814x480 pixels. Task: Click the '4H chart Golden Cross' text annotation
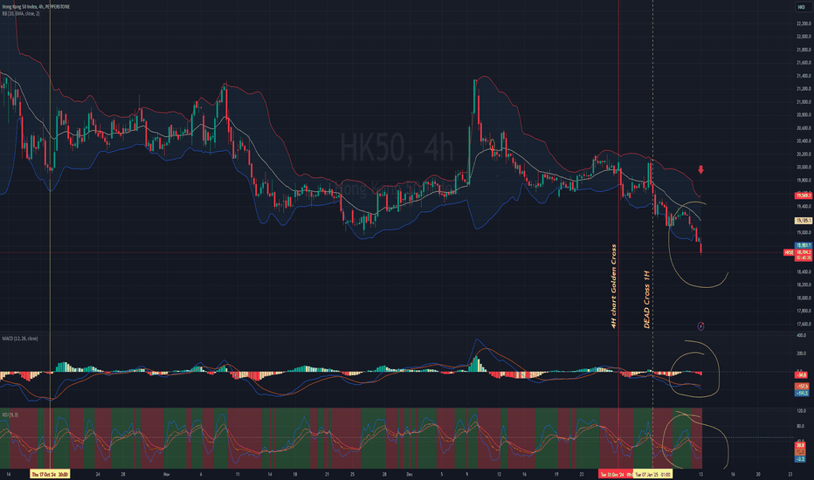click(x=614, y=286)
